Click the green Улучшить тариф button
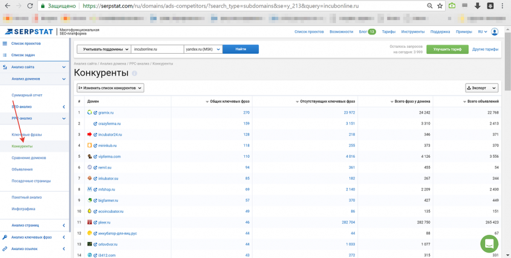 coord(447,49)
